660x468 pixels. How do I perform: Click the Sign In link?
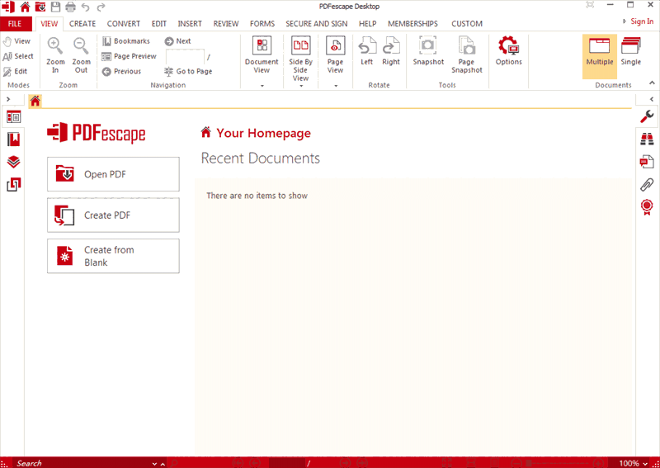pyautogui.click(x=640, y=21)
